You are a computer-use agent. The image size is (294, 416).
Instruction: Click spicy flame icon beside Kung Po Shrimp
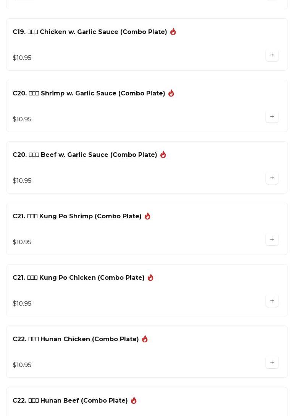[147, 216]
